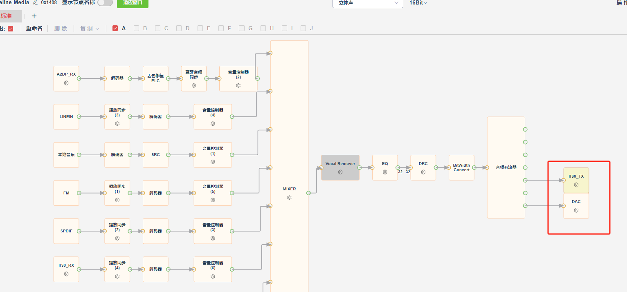Click the gear under 播放同步 (1)

[x=117, y=200]
